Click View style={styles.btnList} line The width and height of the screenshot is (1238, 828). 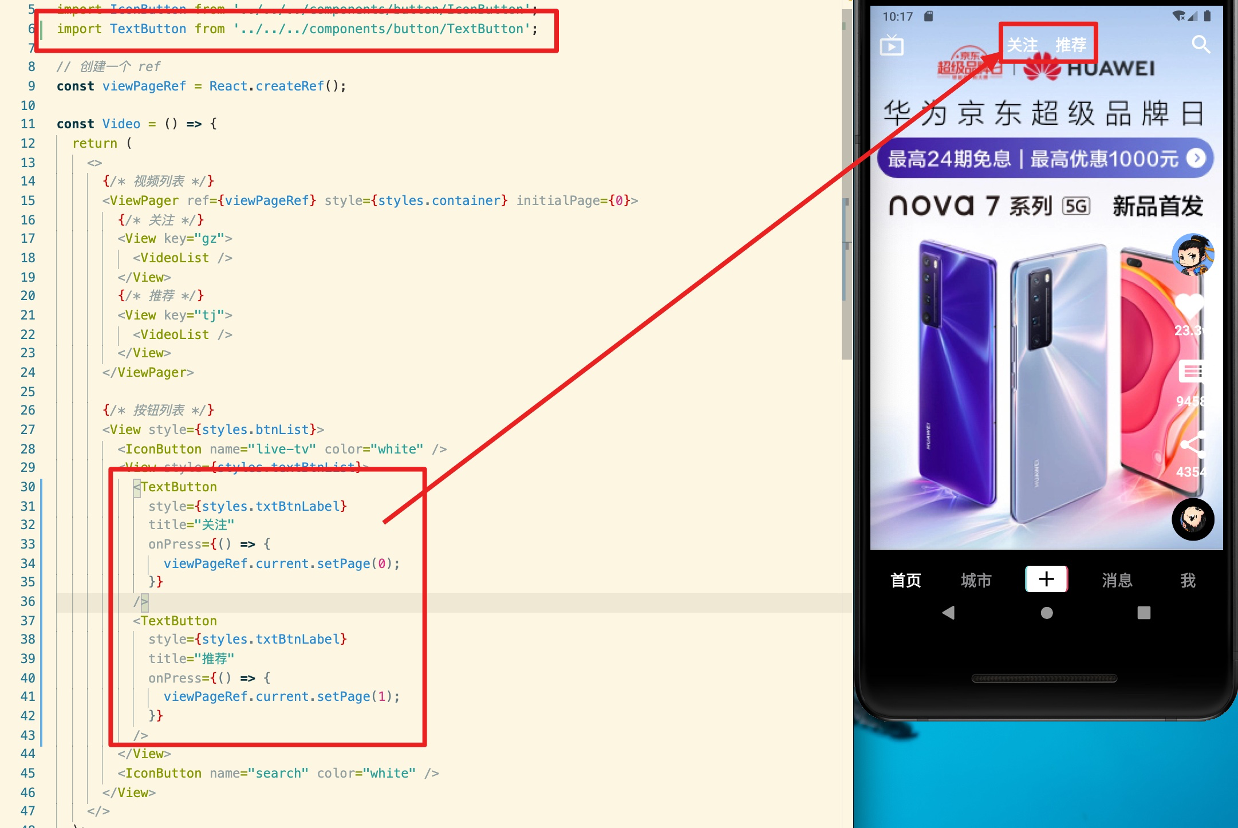click(213, 429)
